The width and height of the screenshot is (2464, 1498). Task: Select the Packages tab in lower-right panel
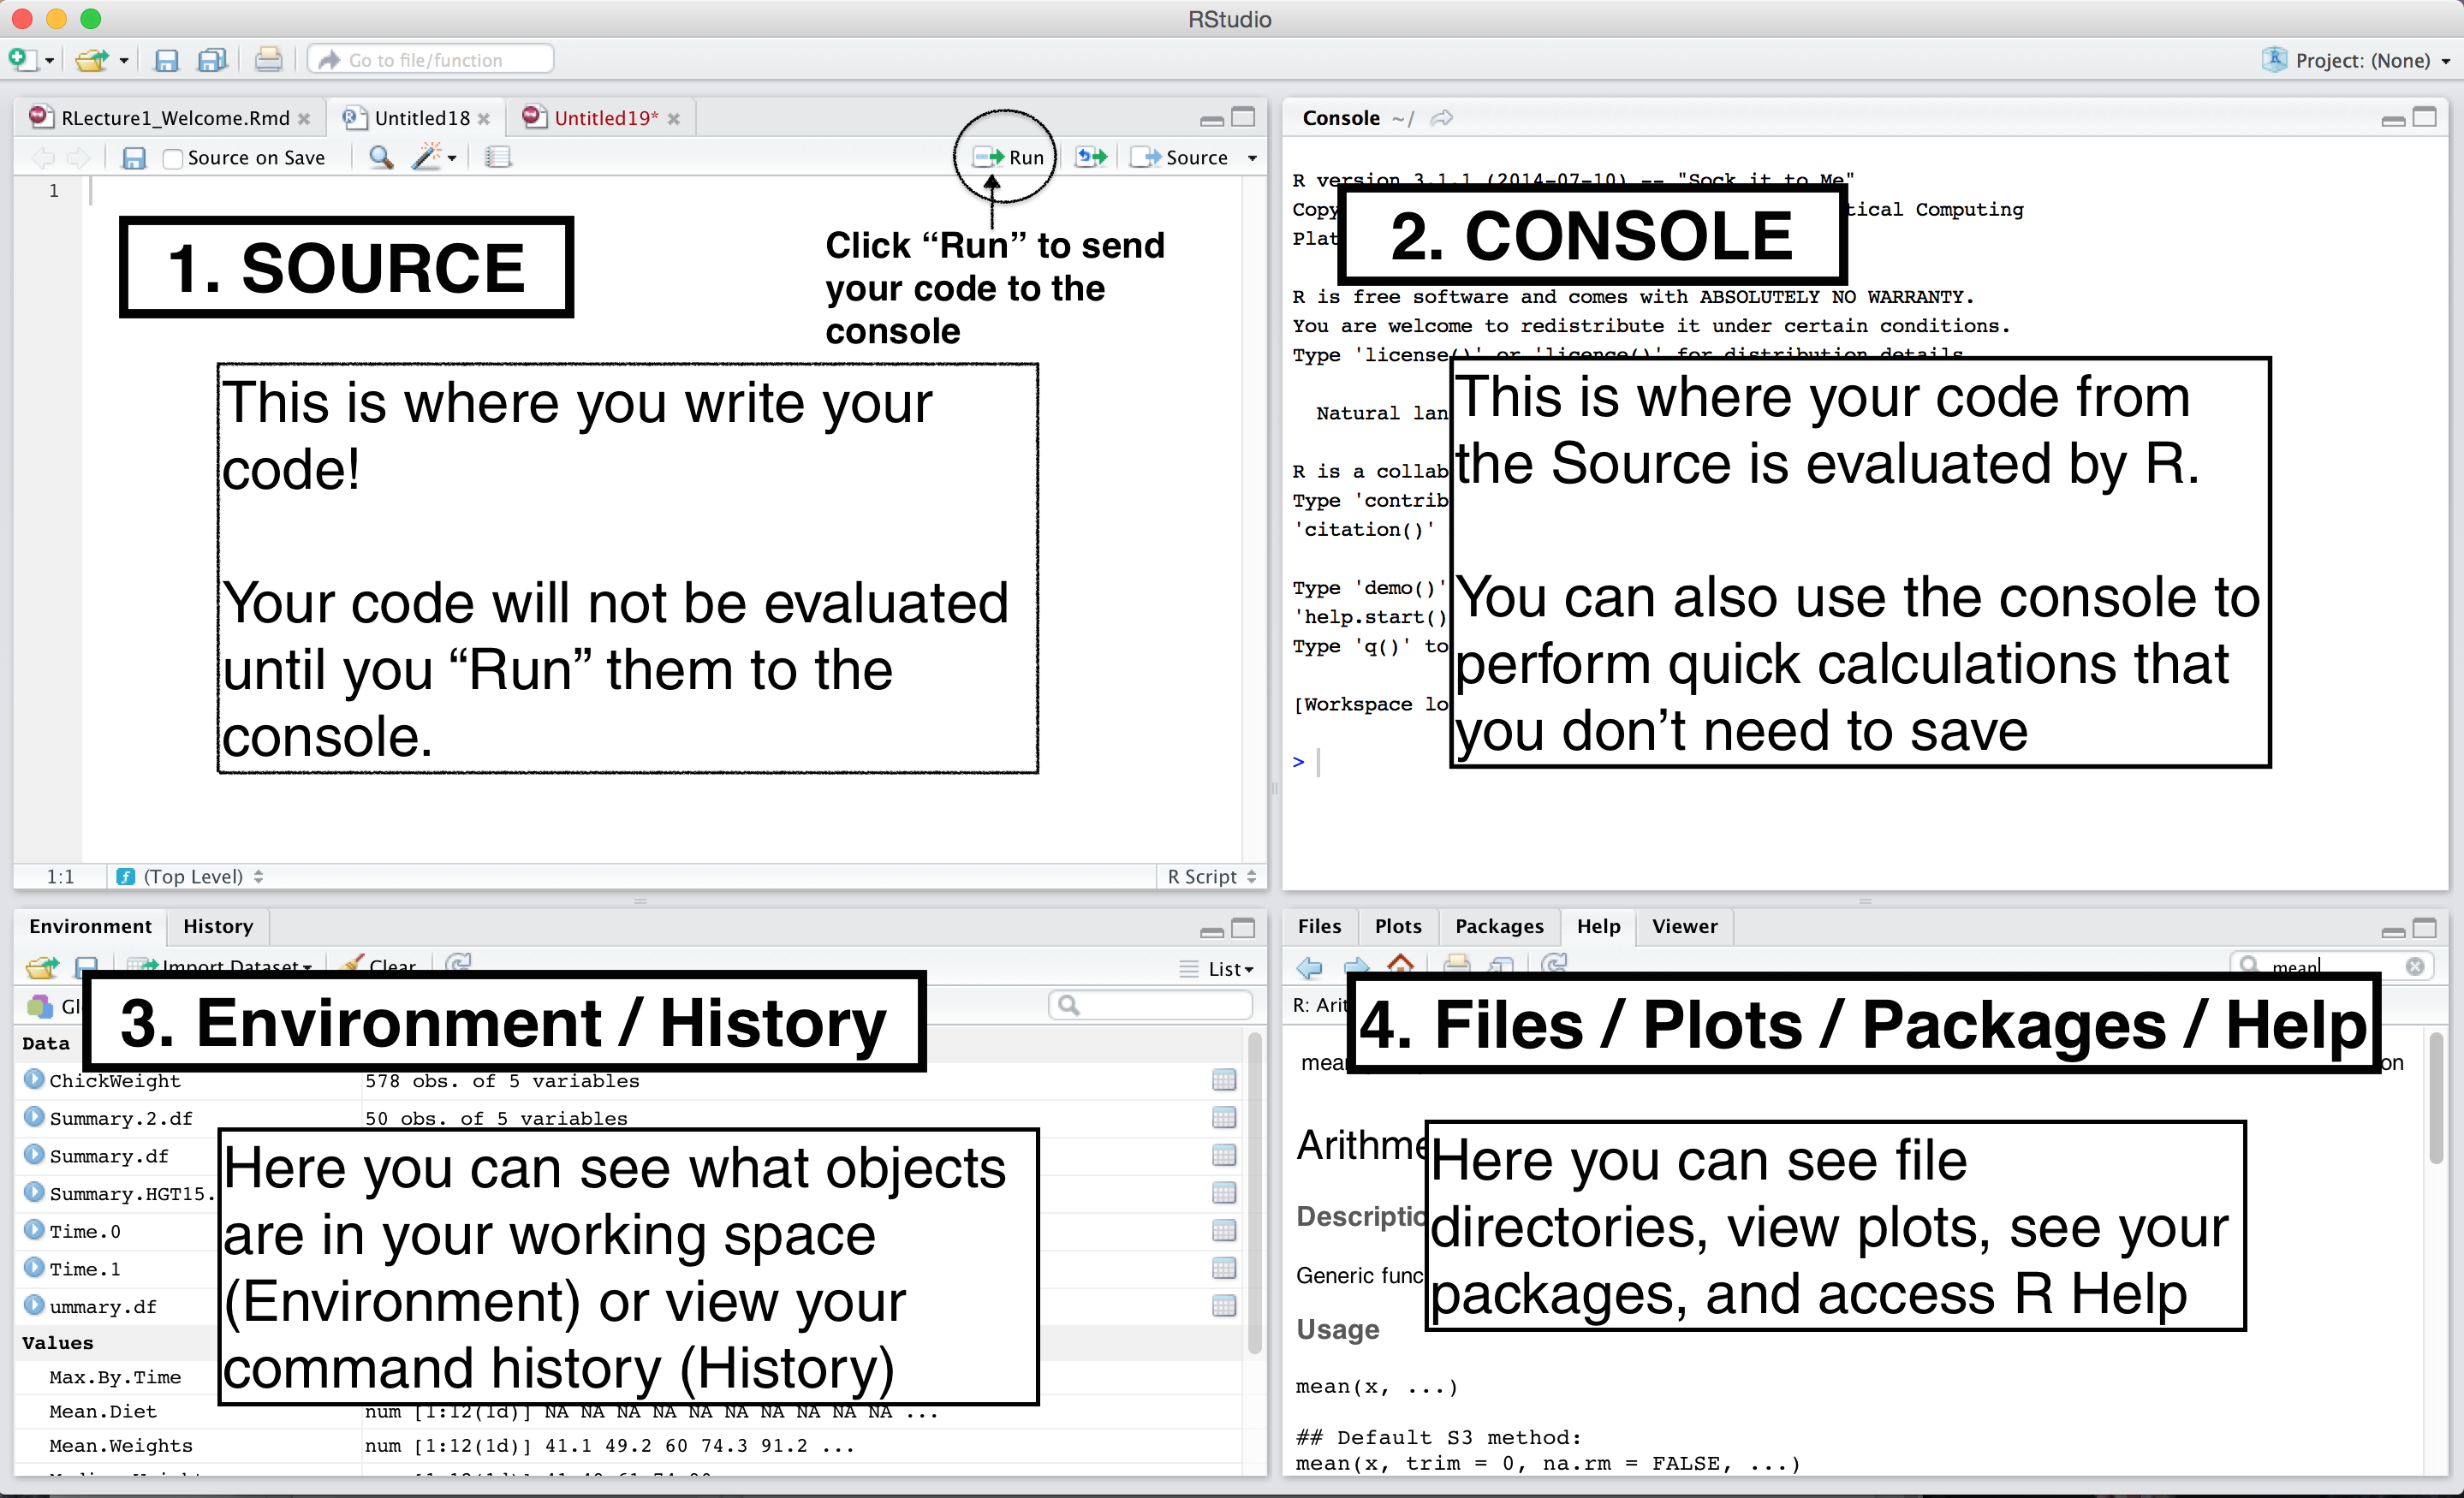1499,926
